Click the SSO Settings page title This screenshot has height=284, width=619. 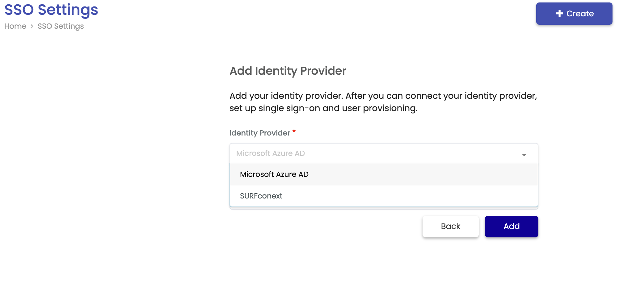(51, 10)
